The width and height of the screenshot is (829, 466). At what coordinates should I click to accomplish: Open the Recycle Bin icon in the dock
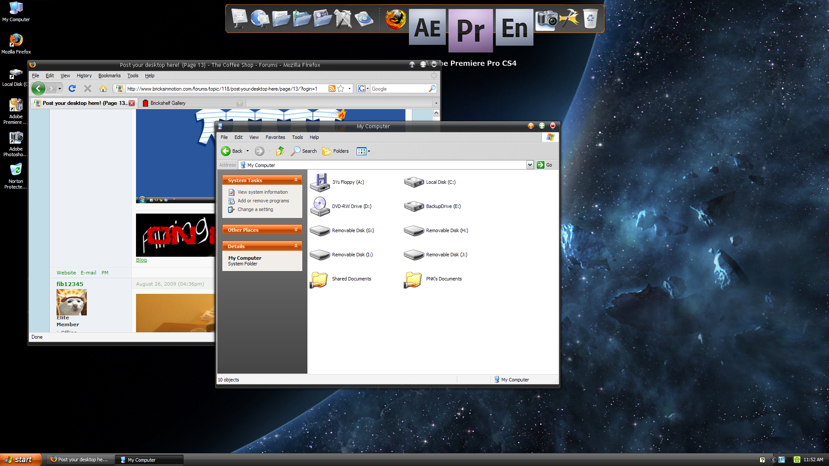click(590, 19)
